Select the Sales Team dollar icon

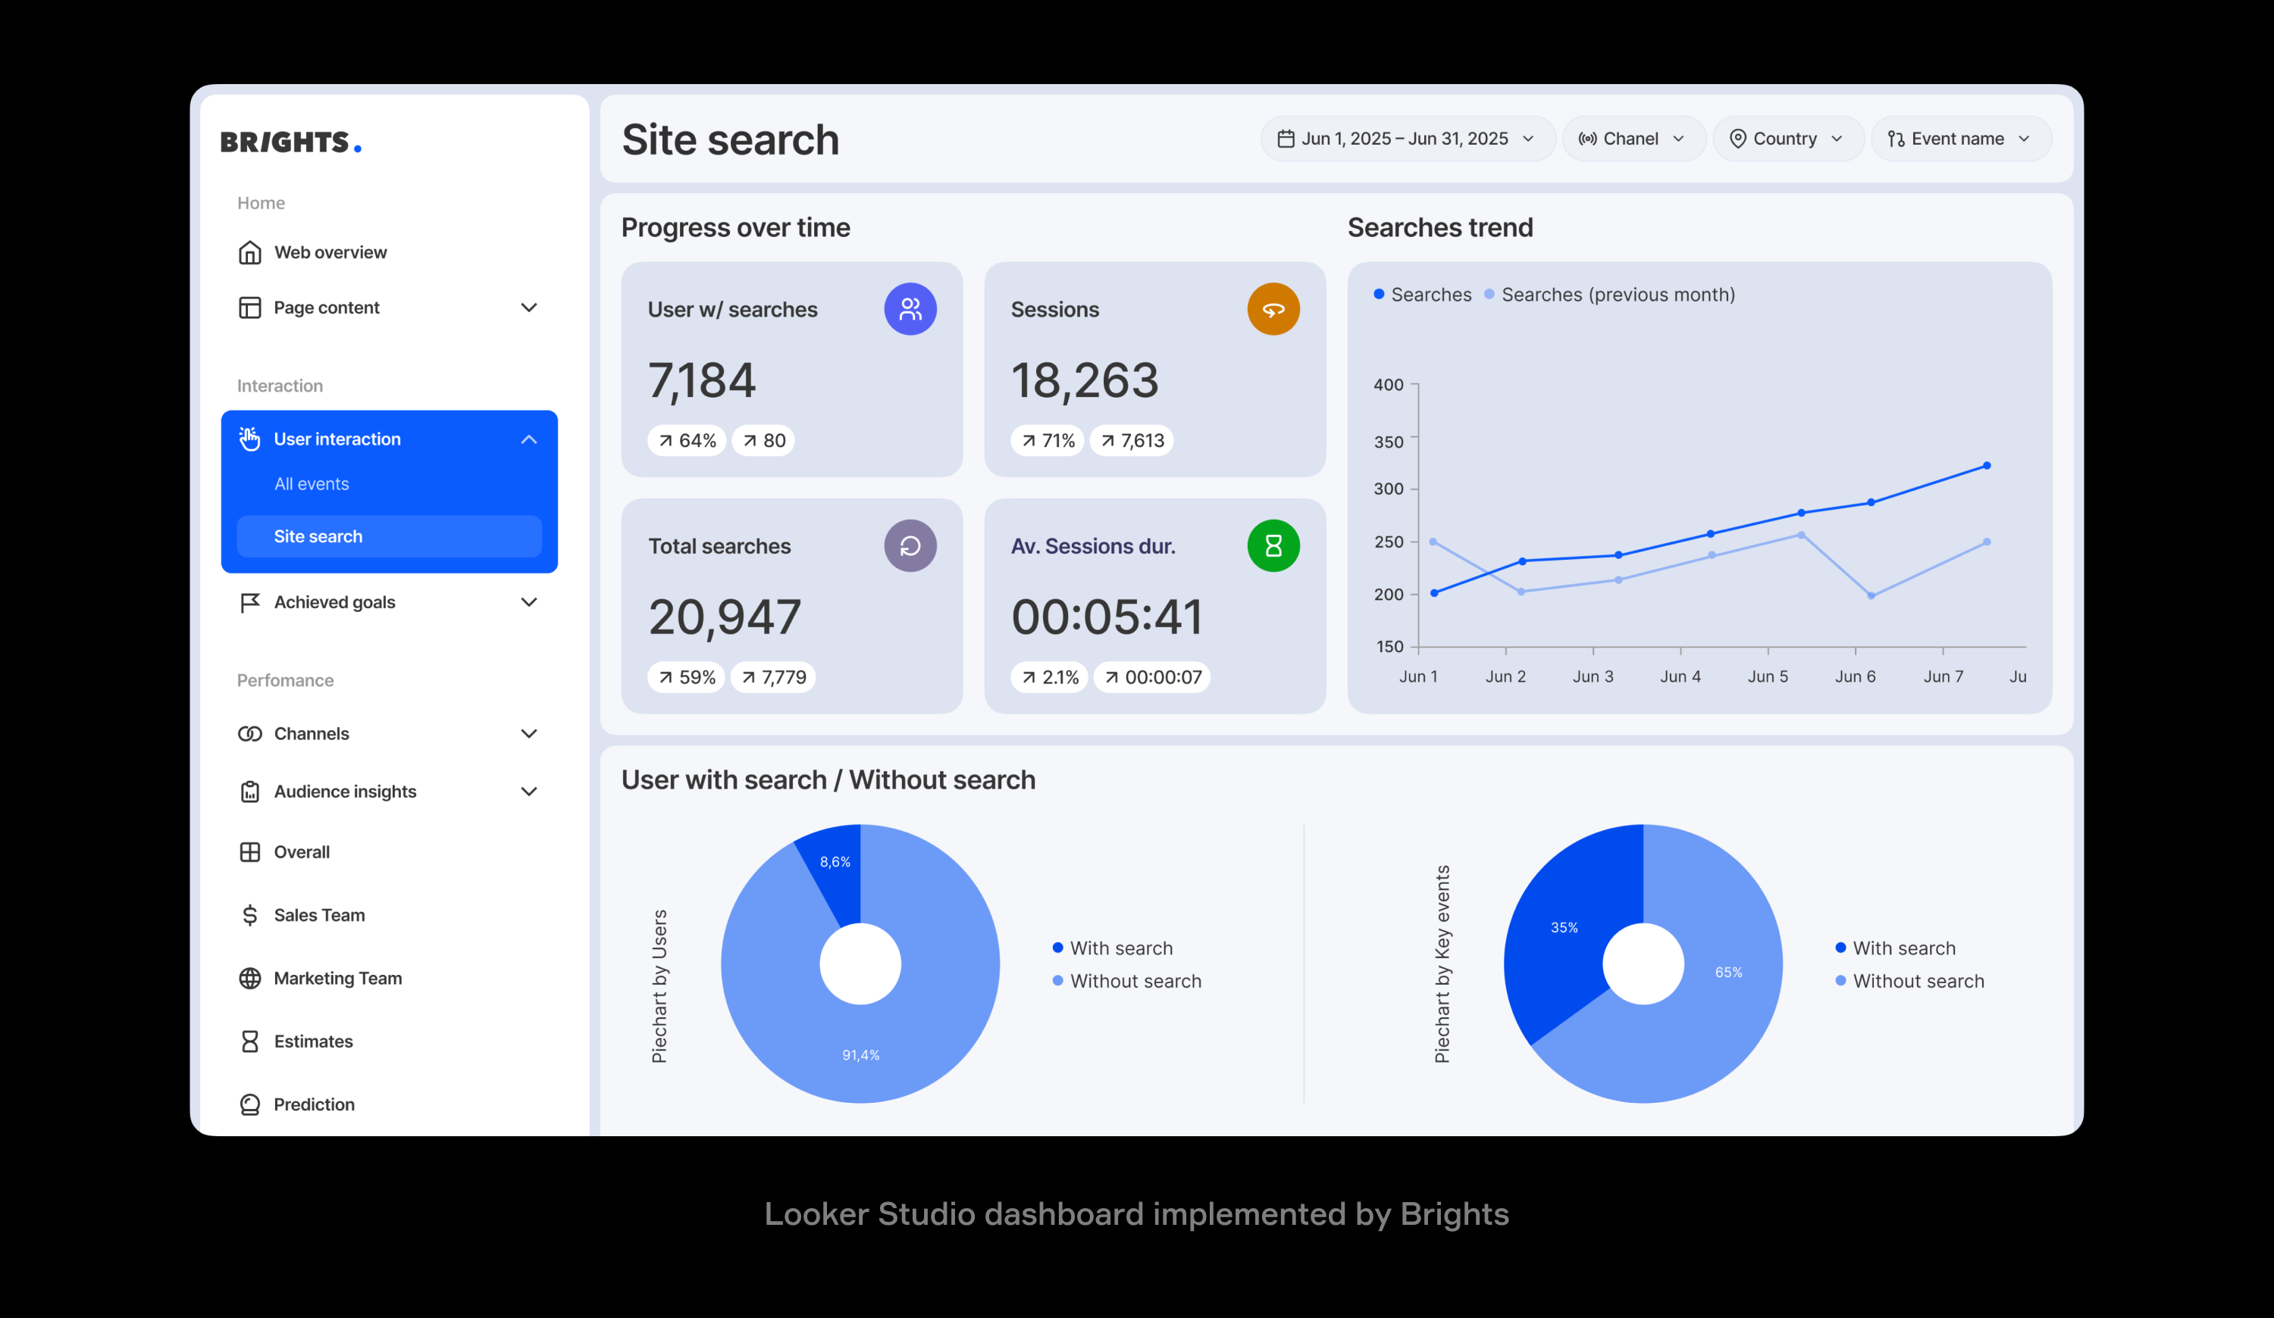click(x=249, y=914)
